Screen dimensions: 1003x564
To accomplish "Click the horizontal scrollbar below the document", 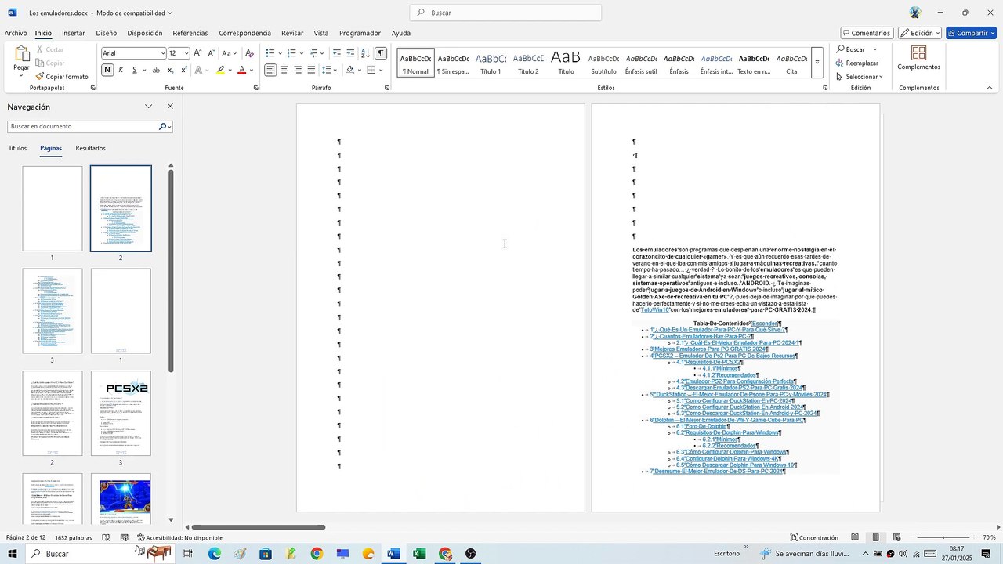I will pyautogui.click(x=258, y=527).
